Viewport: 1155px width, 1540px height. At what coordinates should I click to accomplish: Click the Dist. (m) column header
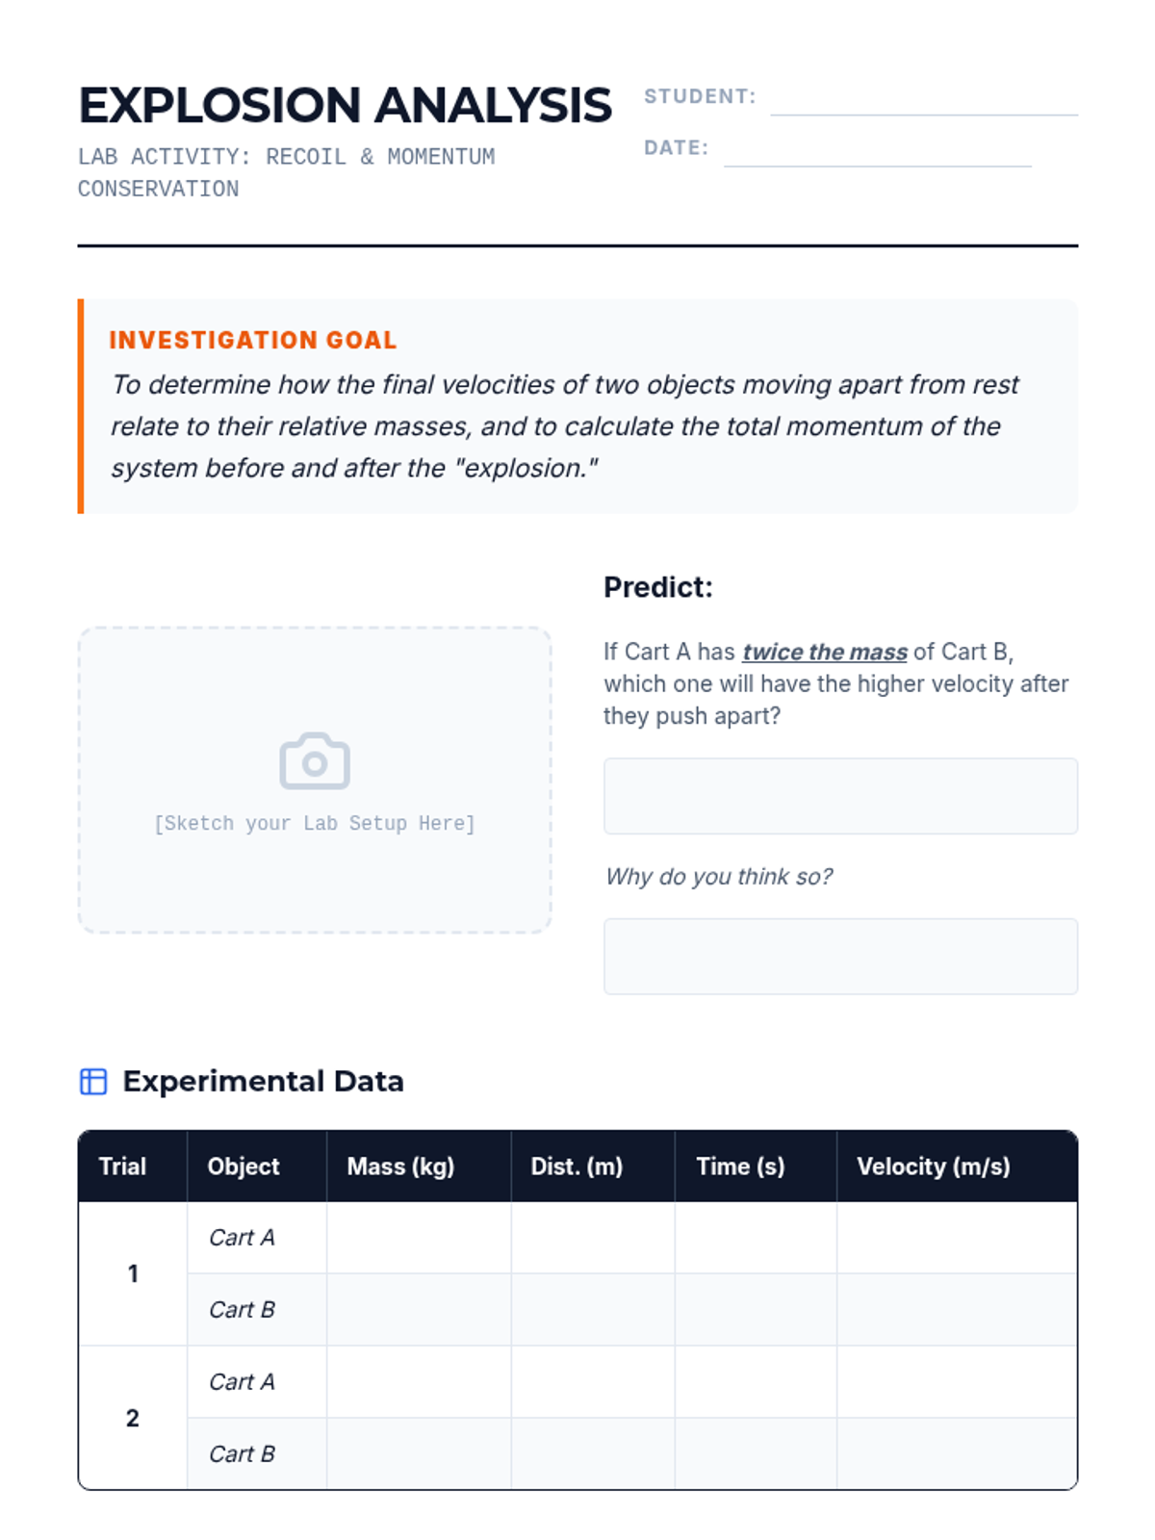click(577, 1167)
